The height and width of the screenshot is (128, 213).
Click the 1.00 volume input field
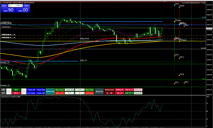coord(15,6)
